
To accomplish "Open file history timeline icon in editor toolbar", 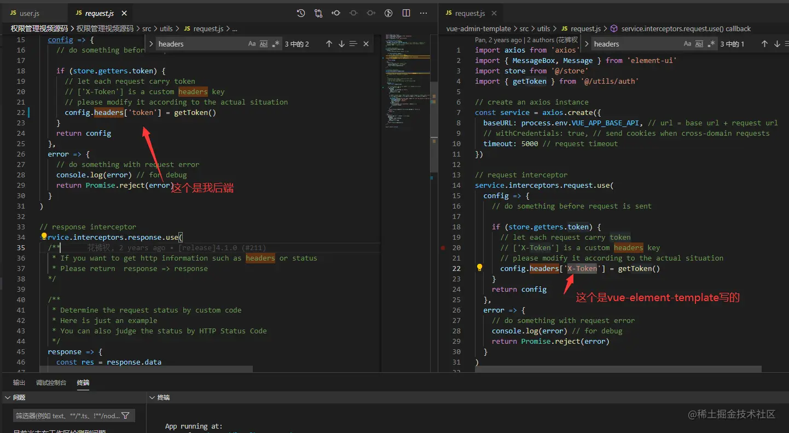I will coord(301,13).
